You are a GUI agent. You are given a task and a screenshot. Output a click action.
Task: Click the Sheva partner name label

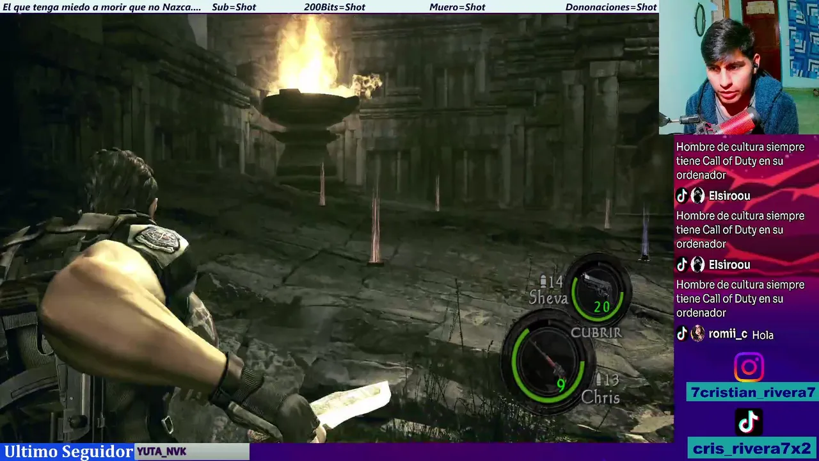[x=548, y=298]
